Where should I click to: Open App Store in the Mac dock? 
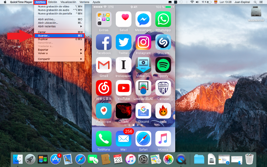pos(55,159)
